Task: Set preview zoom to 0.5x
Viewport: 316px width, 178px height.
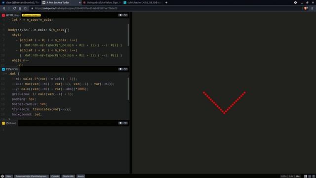Action: [x=291, y=176]
